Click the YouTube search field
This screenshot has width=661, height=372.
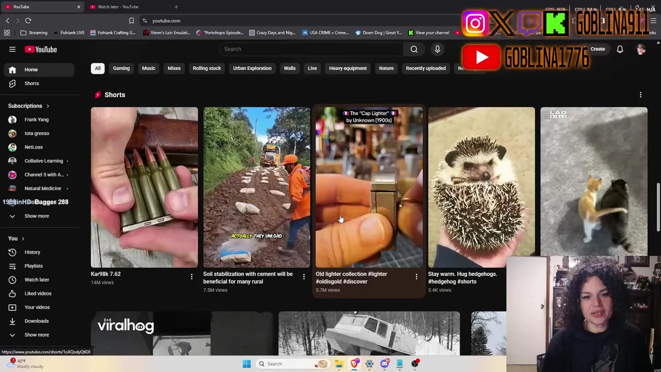(311, 49)
